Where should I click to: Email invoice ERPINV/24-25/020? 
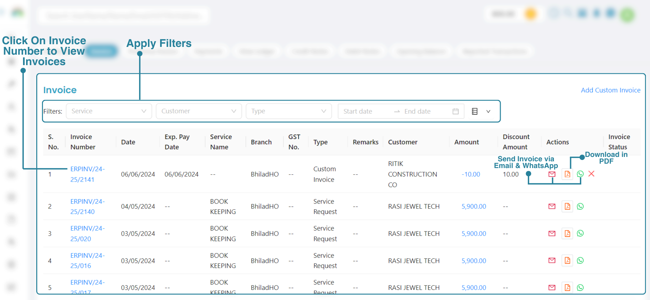pyautogui.click(x=552, y=233)
